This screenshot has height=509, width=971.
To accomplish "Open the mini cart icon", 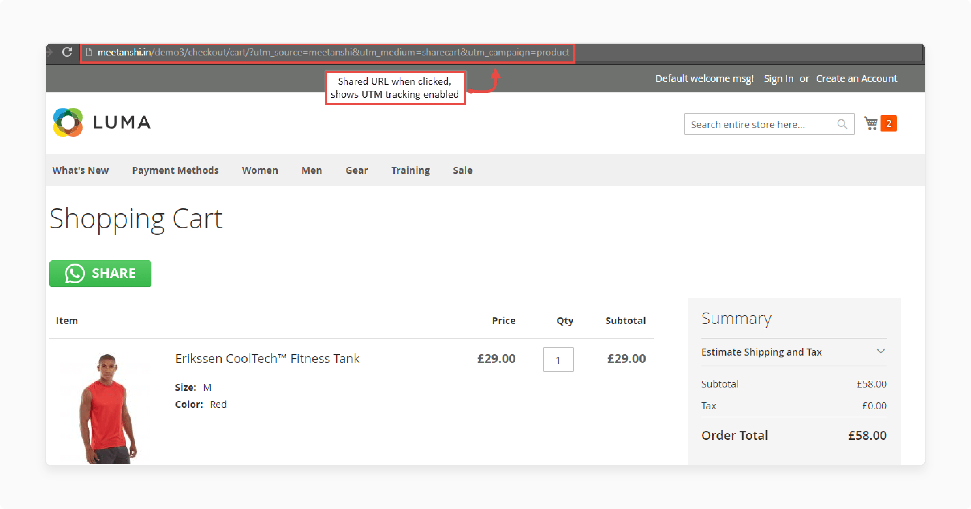I will tap(871, 123).
